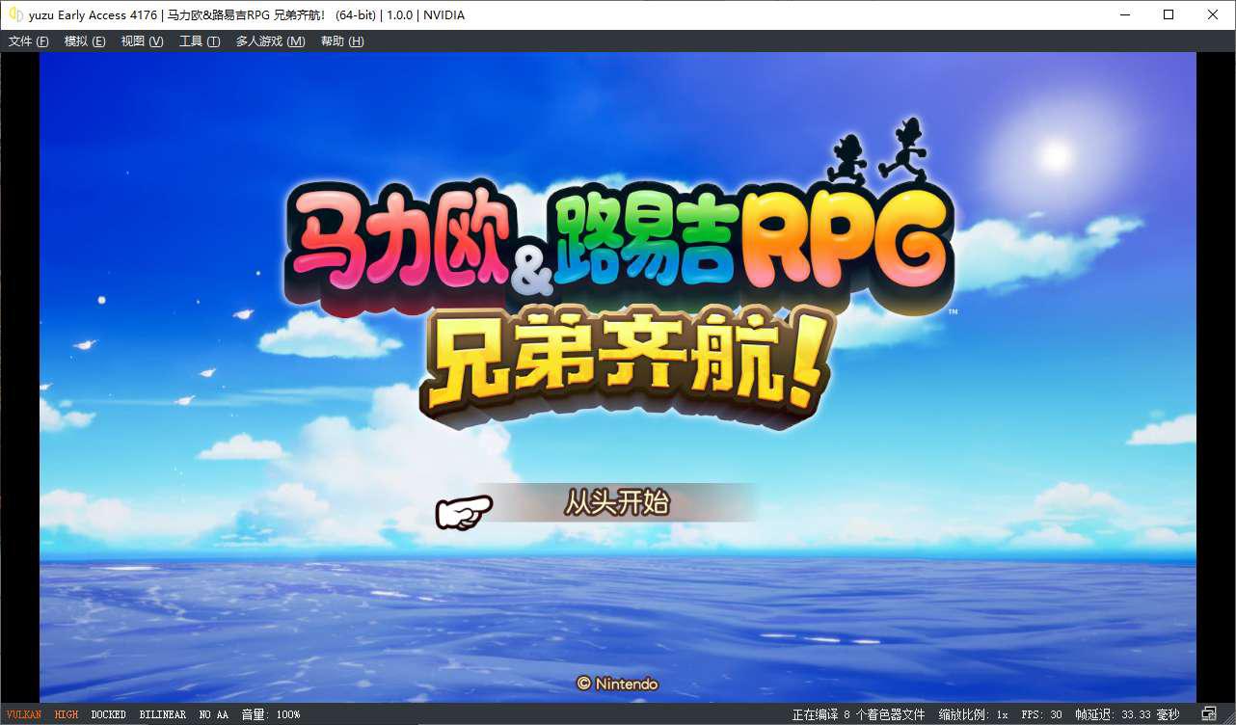Click the FPS: 30 status entry

[x=1041, y=714]
